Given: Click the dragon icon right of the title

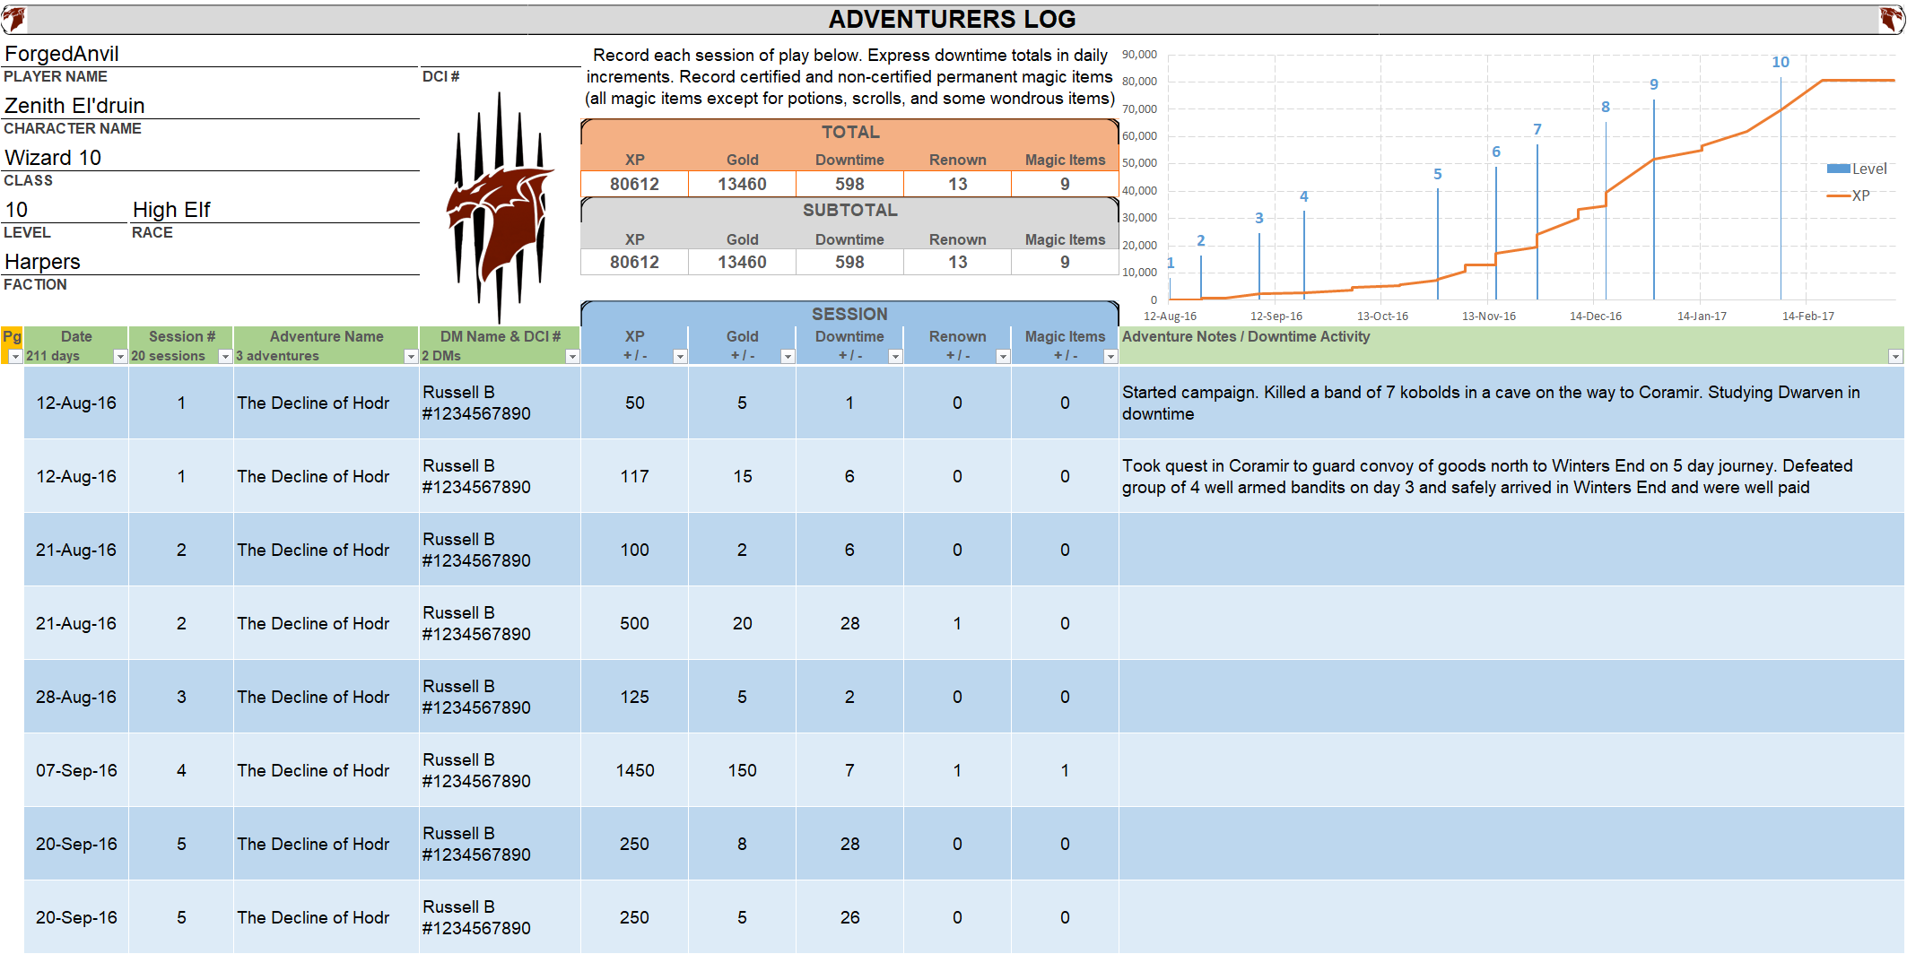Looking at the screenshot, I should tap(1892, 19).
